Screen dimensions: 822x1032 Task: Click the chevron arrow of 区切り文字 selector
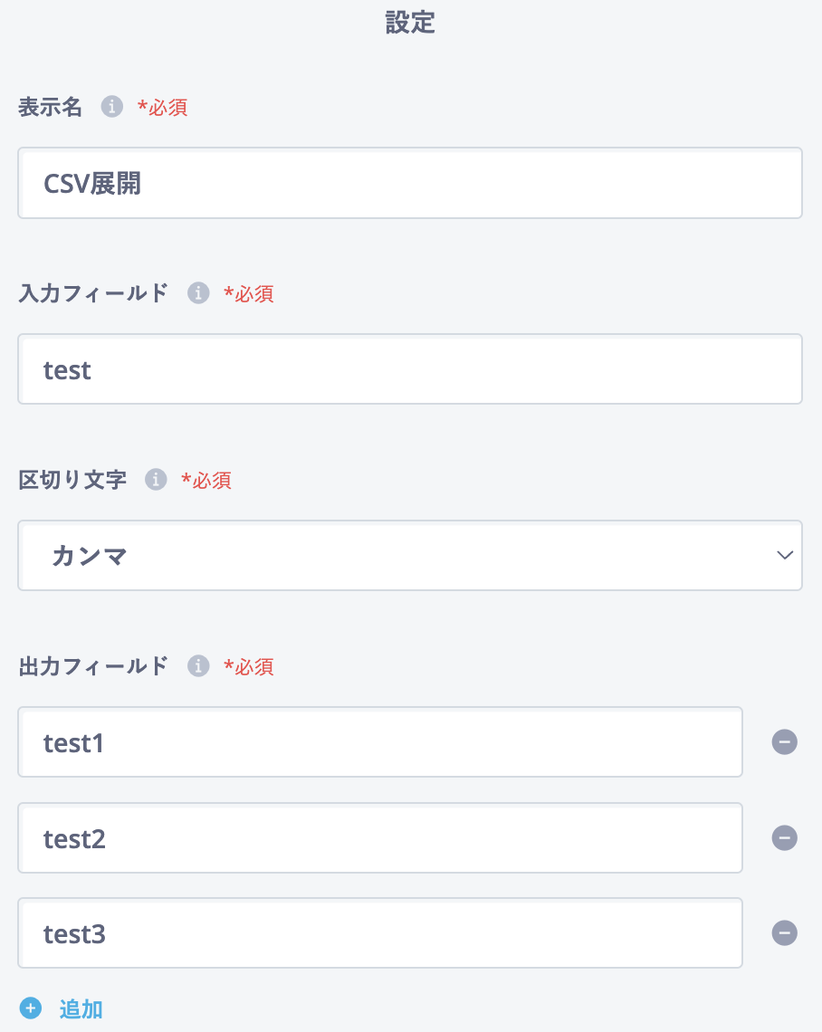coord(785,555)
